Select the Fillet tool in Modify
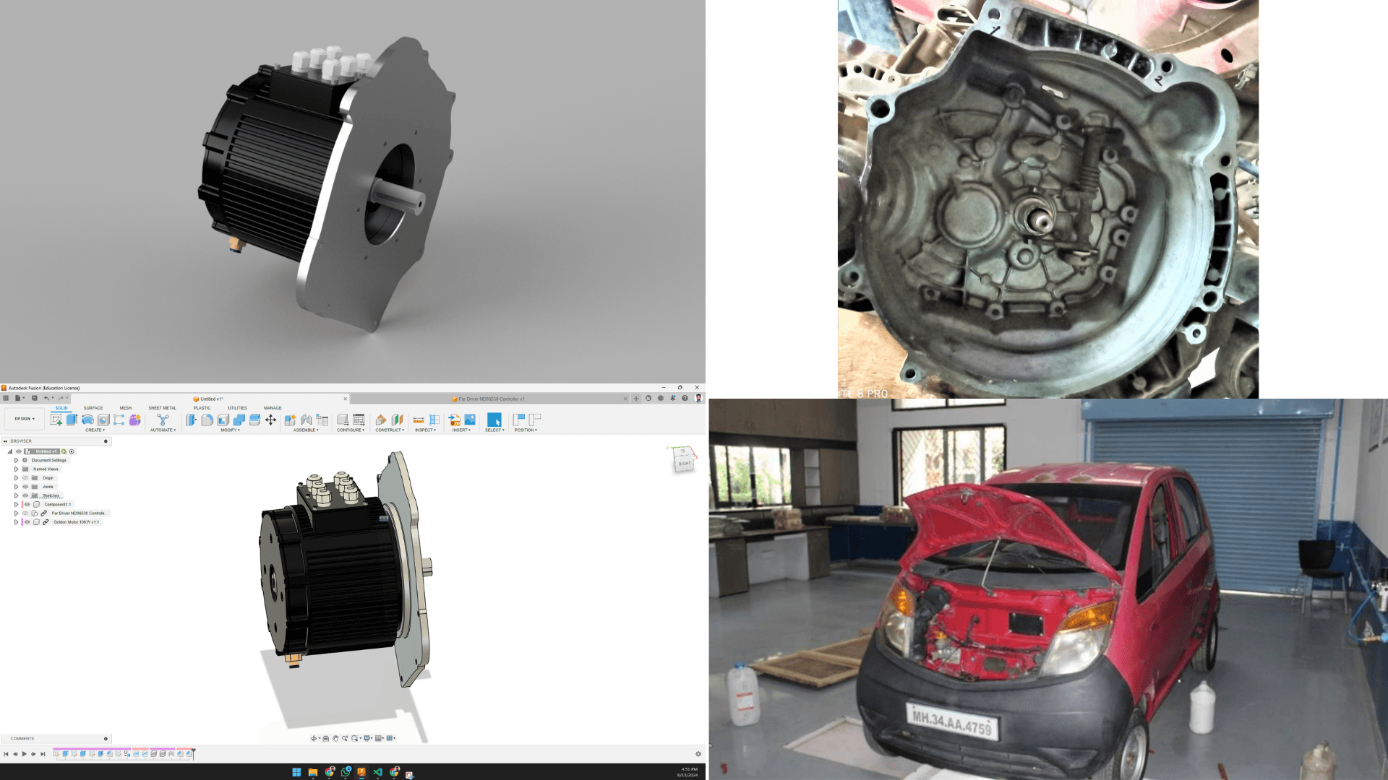Viewport: 1388px width, 780px height. coord(207,420)
